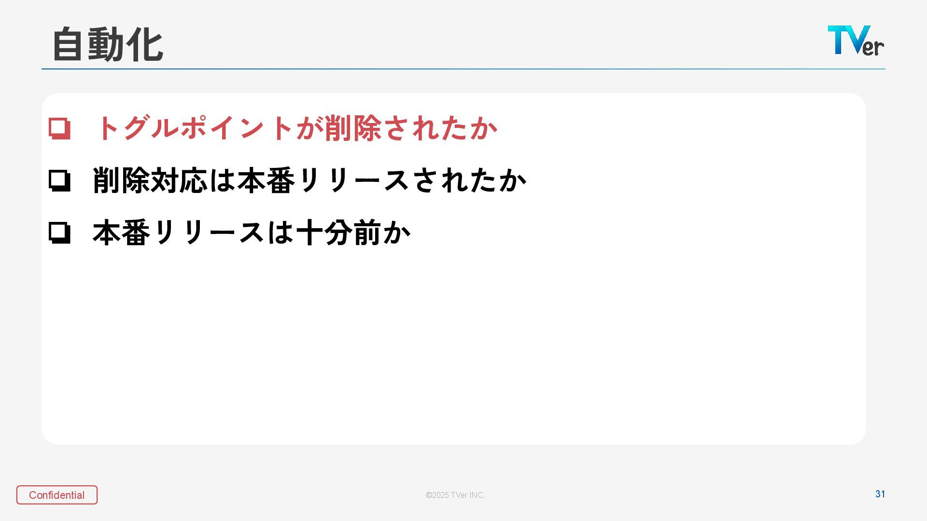927x521 pixels.
Task: Click the word 削除対応 in second bullet
Action: point(150,181)
